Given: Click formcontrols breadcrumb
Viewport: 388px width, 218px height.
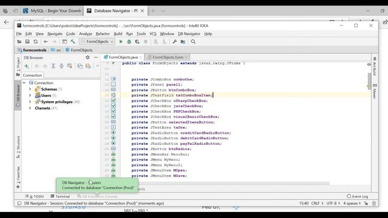Looking at the screenshot, I should [32, 50].
